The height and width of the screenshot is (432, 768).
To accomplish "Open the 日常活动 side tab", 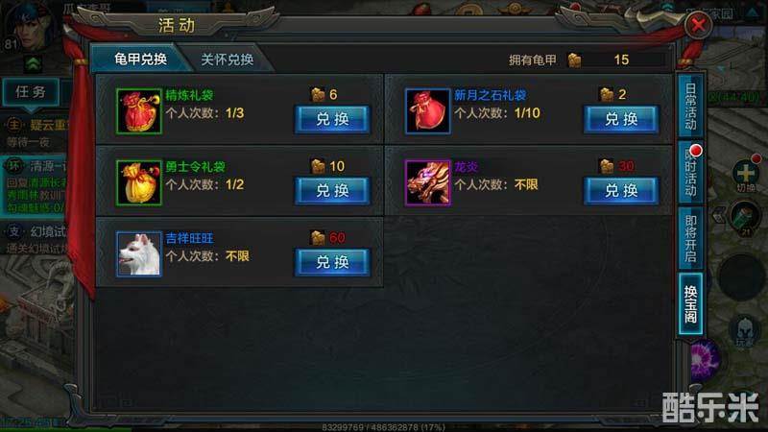I will [690, 106].
